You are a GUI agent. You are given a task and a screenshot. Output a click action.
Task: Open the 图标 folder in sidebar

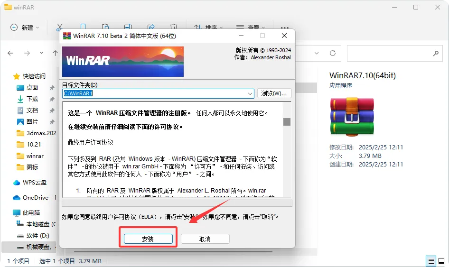tap(27, 167)
